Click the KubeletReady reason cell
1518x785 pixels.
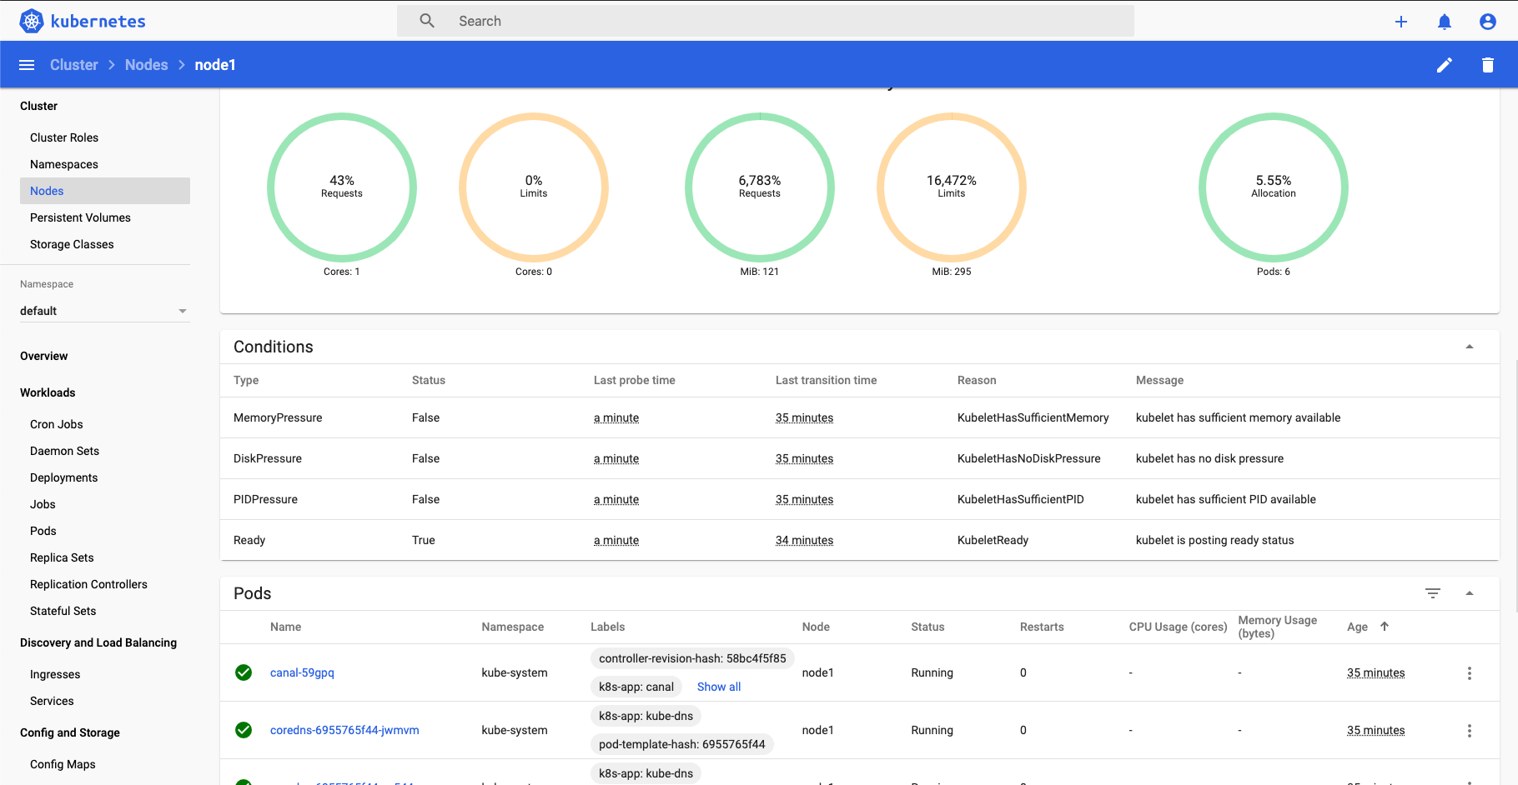(993, 540)
